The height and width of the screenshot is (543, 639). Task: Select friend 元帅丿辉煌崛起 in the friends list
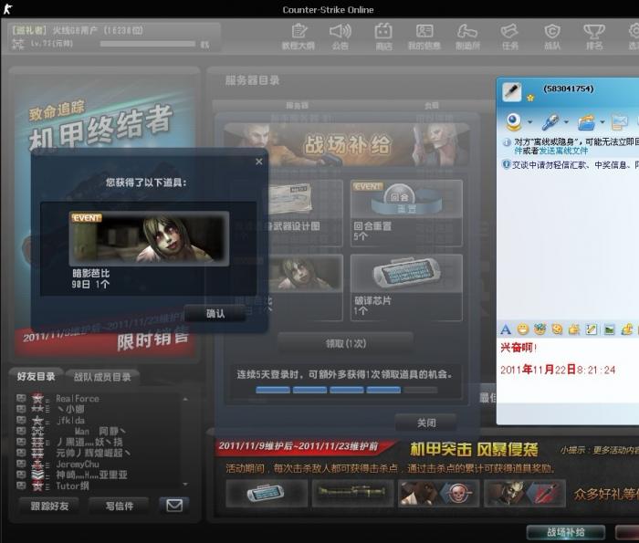[x=93, y=453]
